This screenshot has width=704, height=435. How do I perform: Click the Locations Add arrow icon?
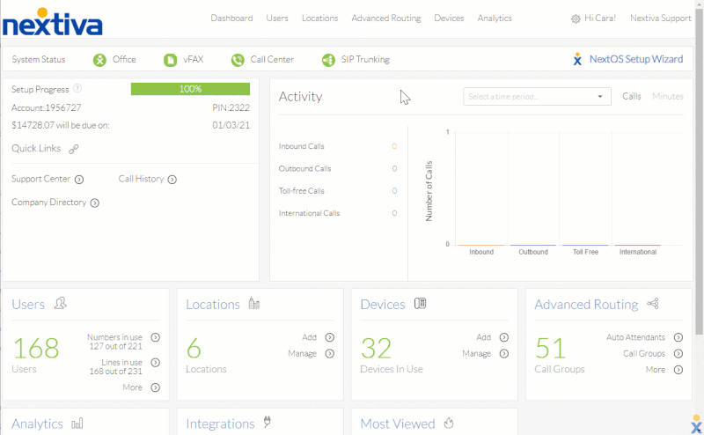329,337
